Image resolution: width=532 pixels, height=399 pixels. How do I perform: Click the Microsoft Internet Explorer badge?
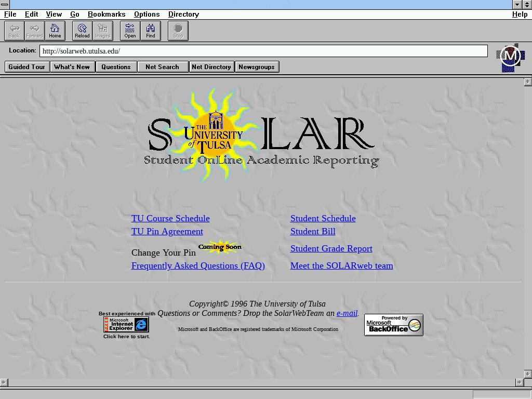point(126,325)
